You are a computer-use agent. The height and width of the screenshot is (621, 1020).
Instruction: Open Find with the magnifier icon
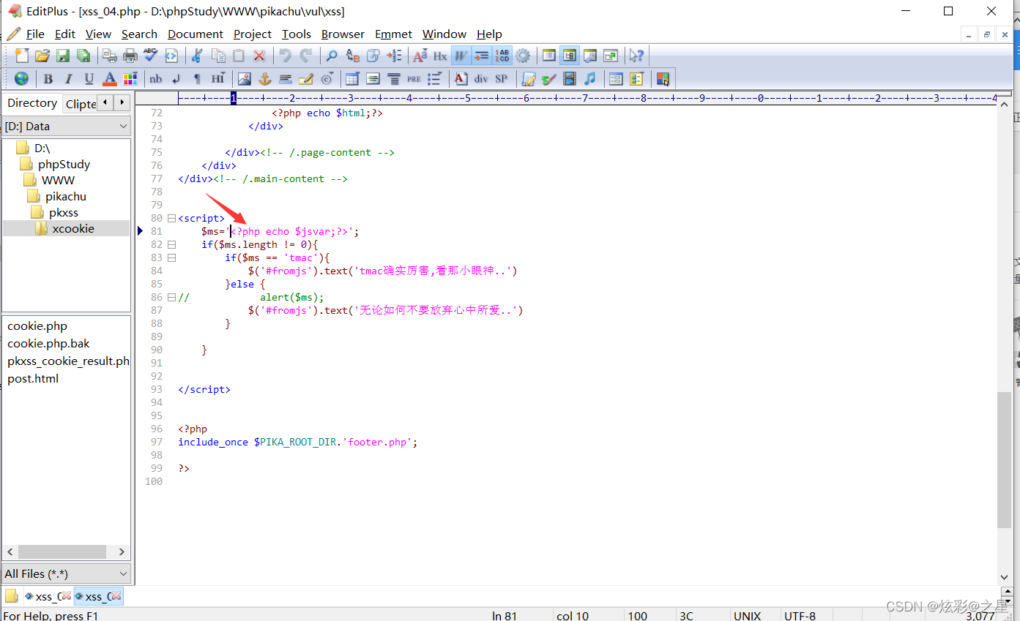332,56
